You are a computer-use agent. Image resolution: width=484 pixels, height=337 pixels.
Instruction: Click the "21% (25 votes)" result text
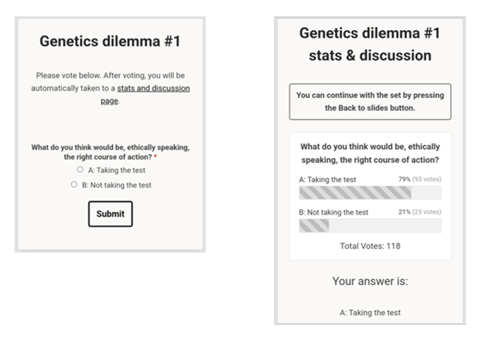[420, 212]
